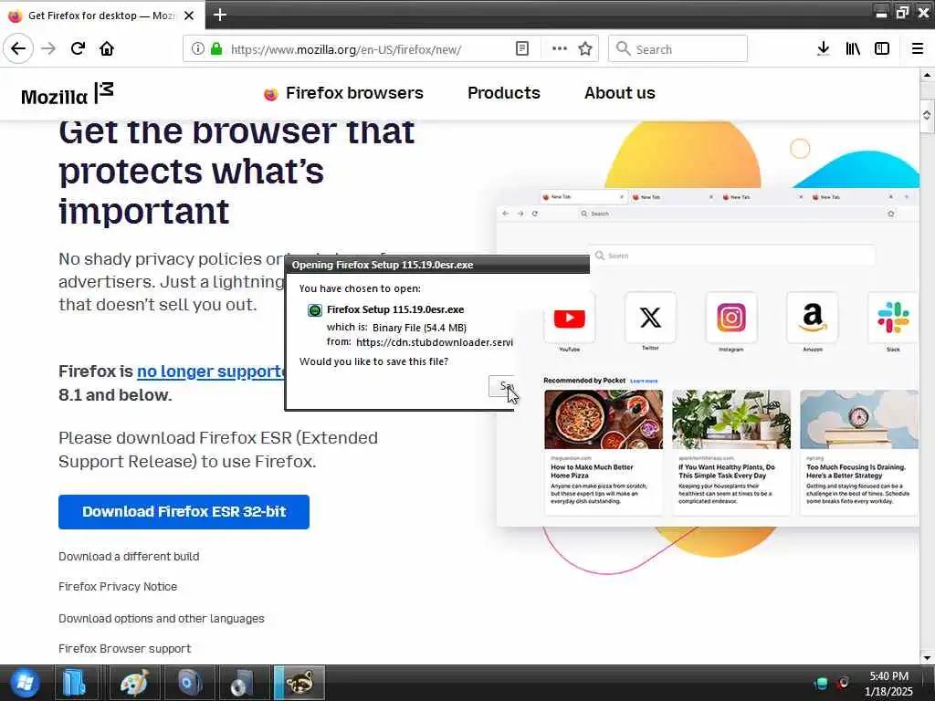The image size is (935, 701).
Task: Select the Get Firefox for desktop tab
Action: 101,16
